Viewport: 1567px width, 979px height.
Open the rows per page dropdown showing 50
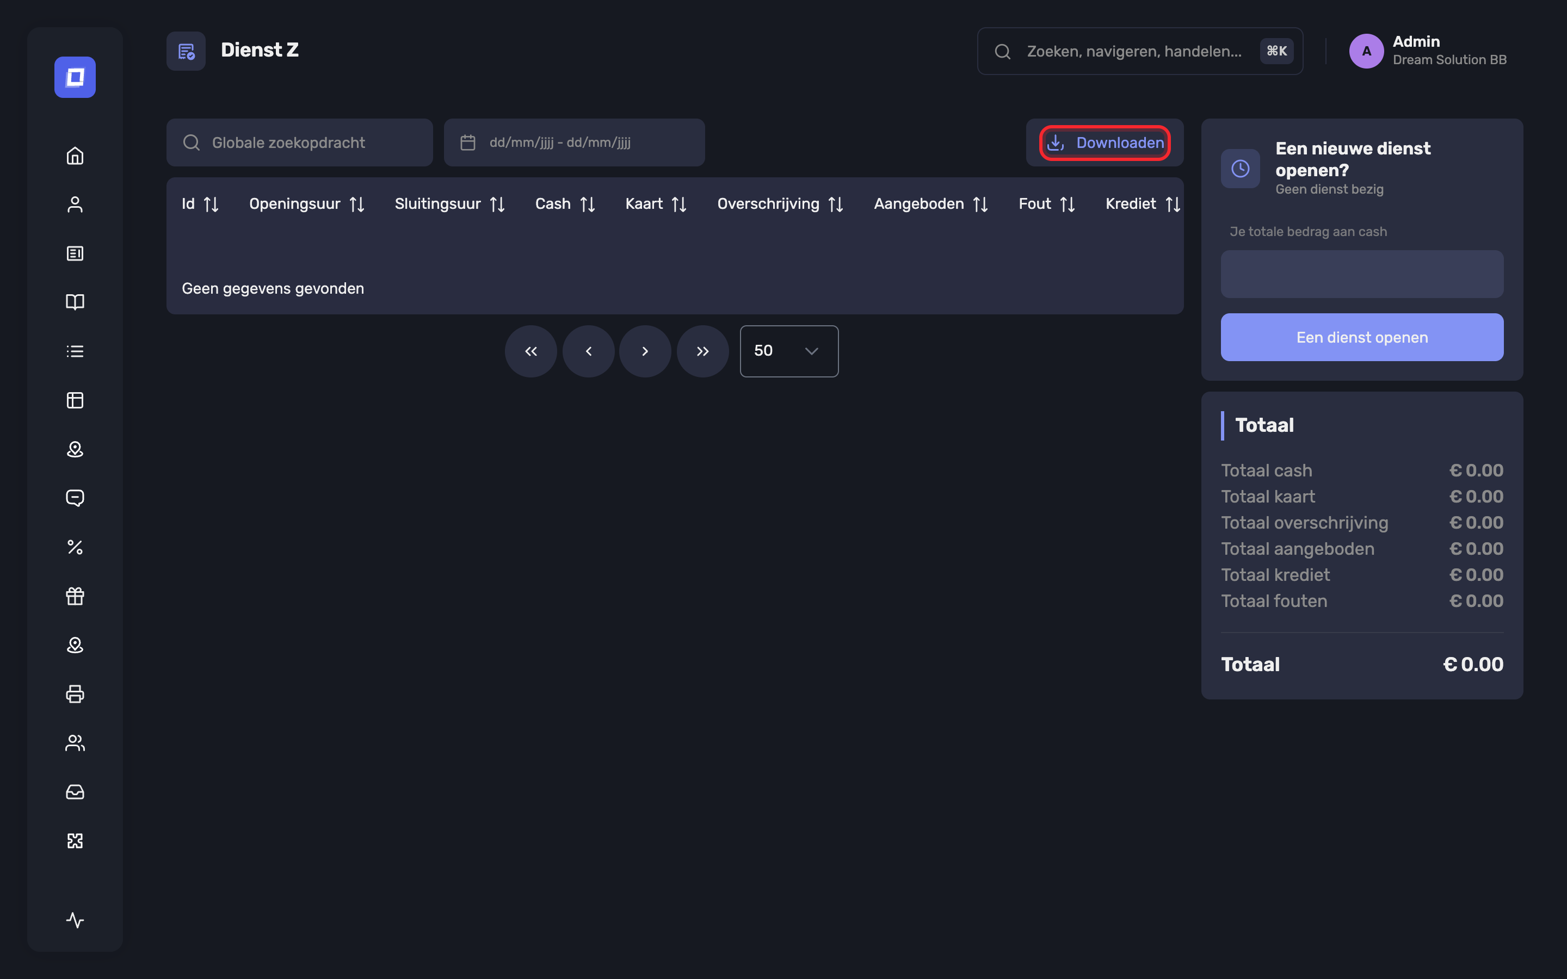tap(789, 351)
